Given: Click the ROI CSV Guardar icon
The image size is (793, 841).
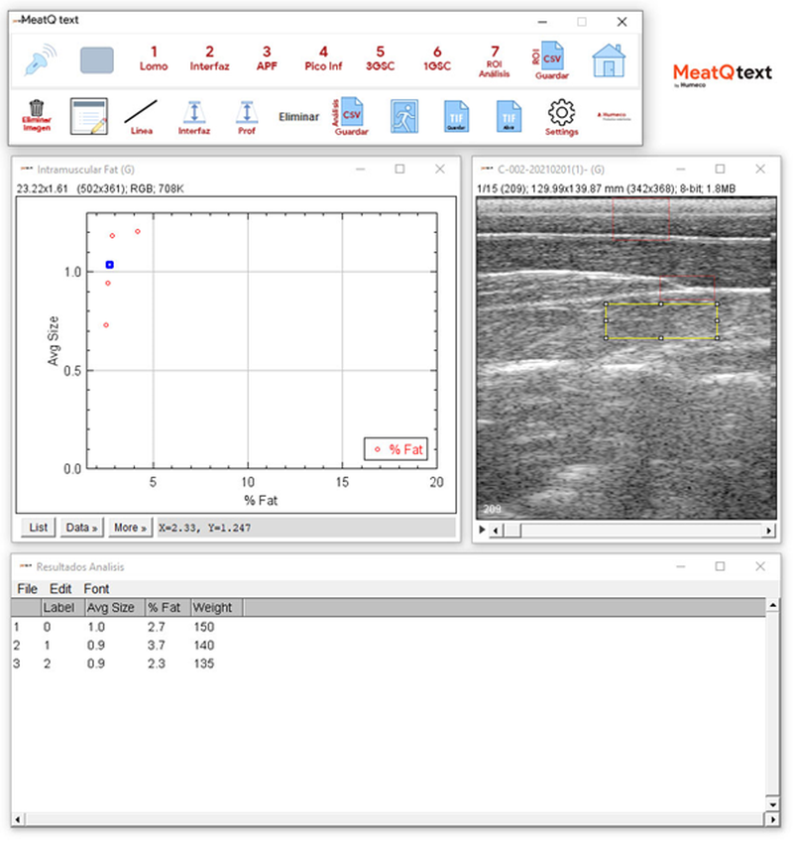Looking at the screenshot, I should coord(551,59).
